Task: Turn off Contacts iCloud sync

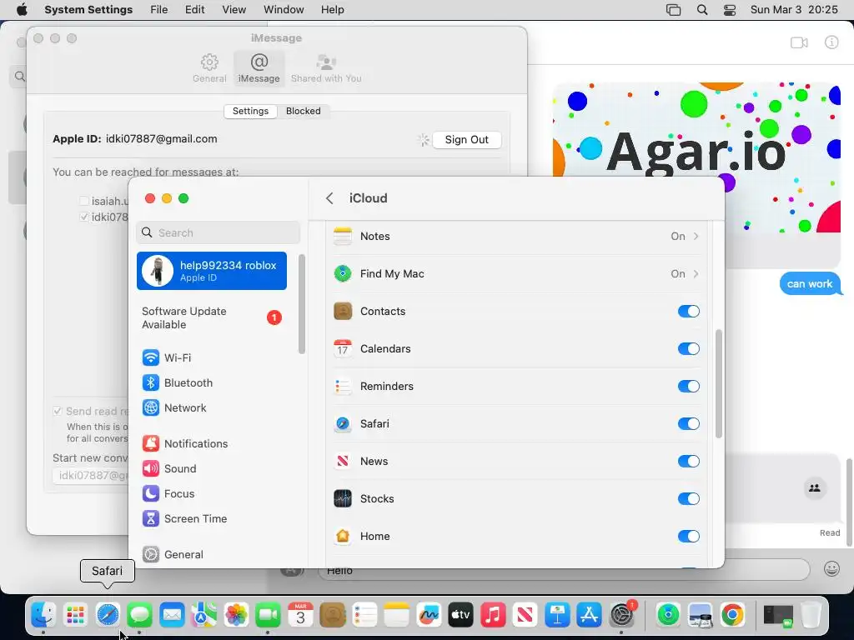Action: [688, 312]
